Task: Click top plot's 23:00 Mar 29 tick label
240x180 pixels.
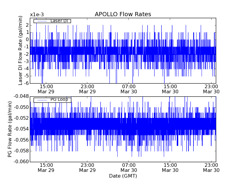Action: 87,89
